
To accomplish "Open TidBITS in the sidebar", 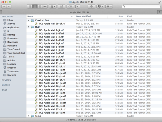I will click(x=11, y=57).
